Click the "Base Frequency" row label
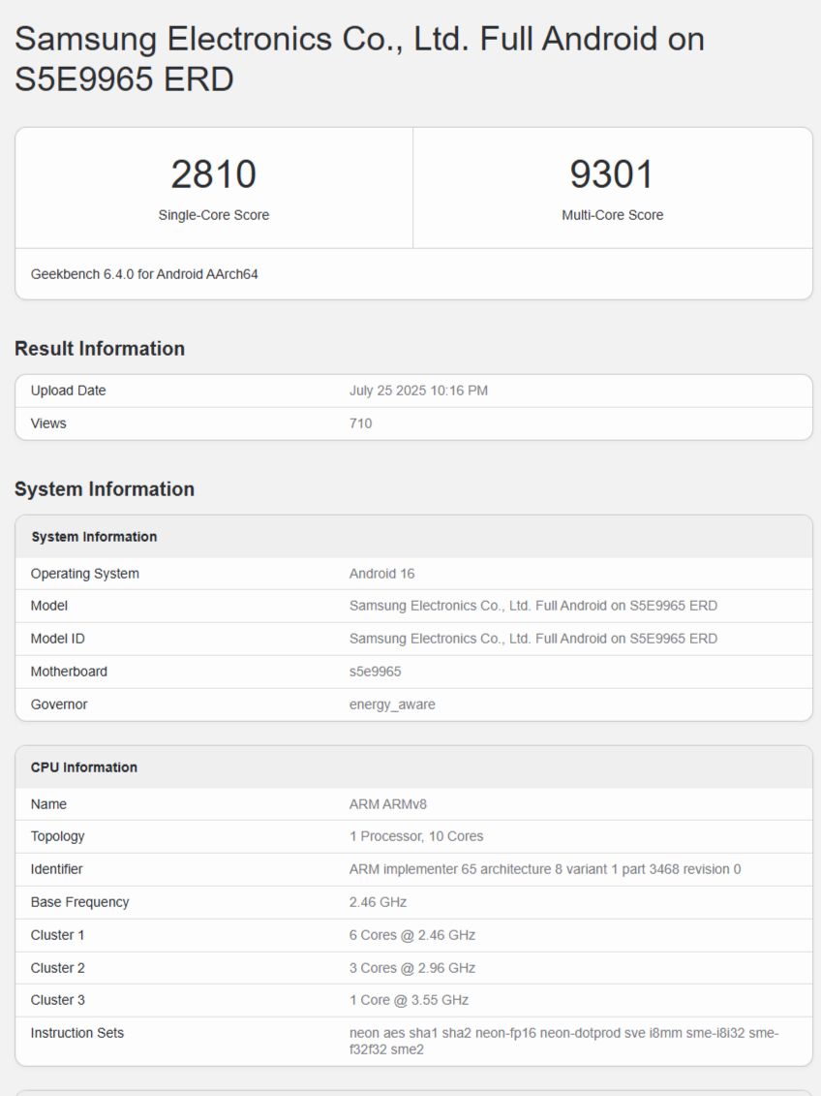The height and width of the screenshot is (1096, 821). [80, 902]
